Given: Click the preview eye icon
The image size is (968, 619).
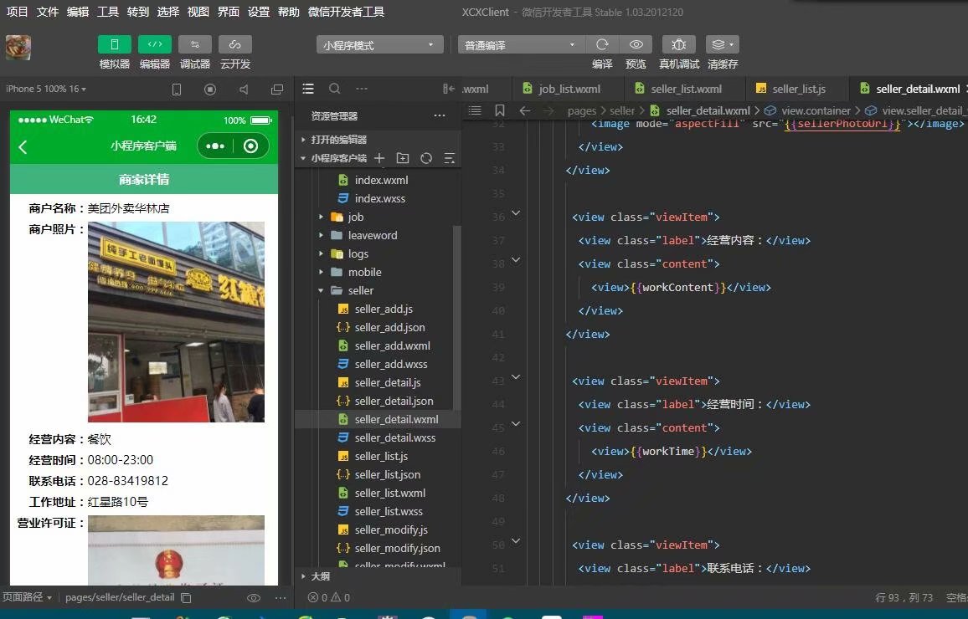Looking at the screenshot, I should click(636, 44).
